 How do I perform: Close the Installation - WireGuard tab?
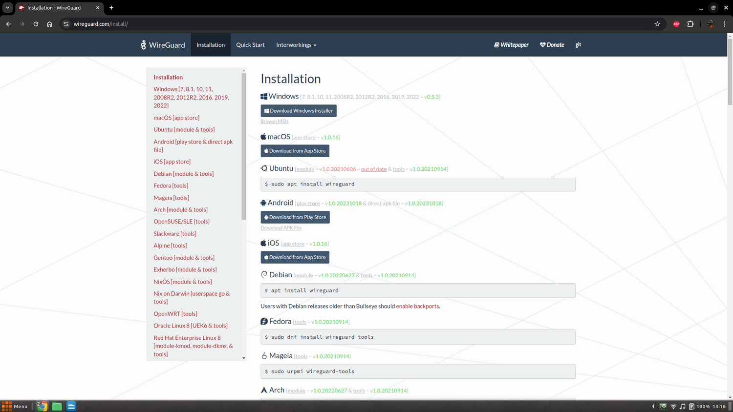(x=97, y=8)
